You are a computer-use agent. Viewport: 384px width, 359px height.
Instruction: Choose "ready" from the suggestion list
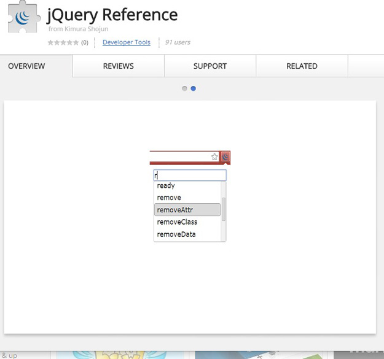coord(187,185)
